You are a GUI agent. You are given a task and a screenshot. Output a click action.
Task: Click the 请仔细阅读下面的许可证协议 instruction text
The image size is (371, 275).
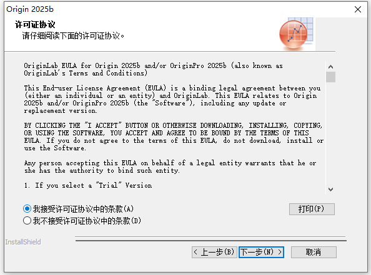73,36
